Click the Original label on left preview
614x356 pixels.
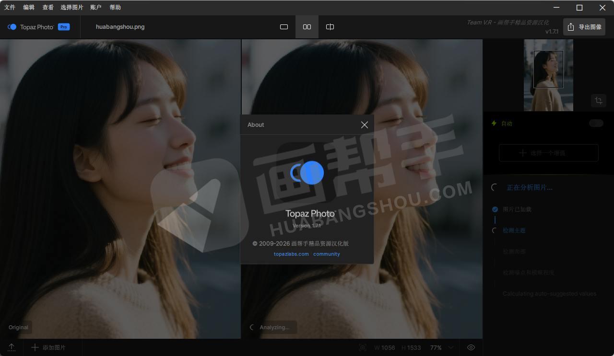[18, 327]
